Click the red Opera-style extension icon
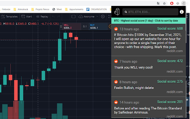Image resolution: width=190 pixels, height=119 pixels. [172, 3]
